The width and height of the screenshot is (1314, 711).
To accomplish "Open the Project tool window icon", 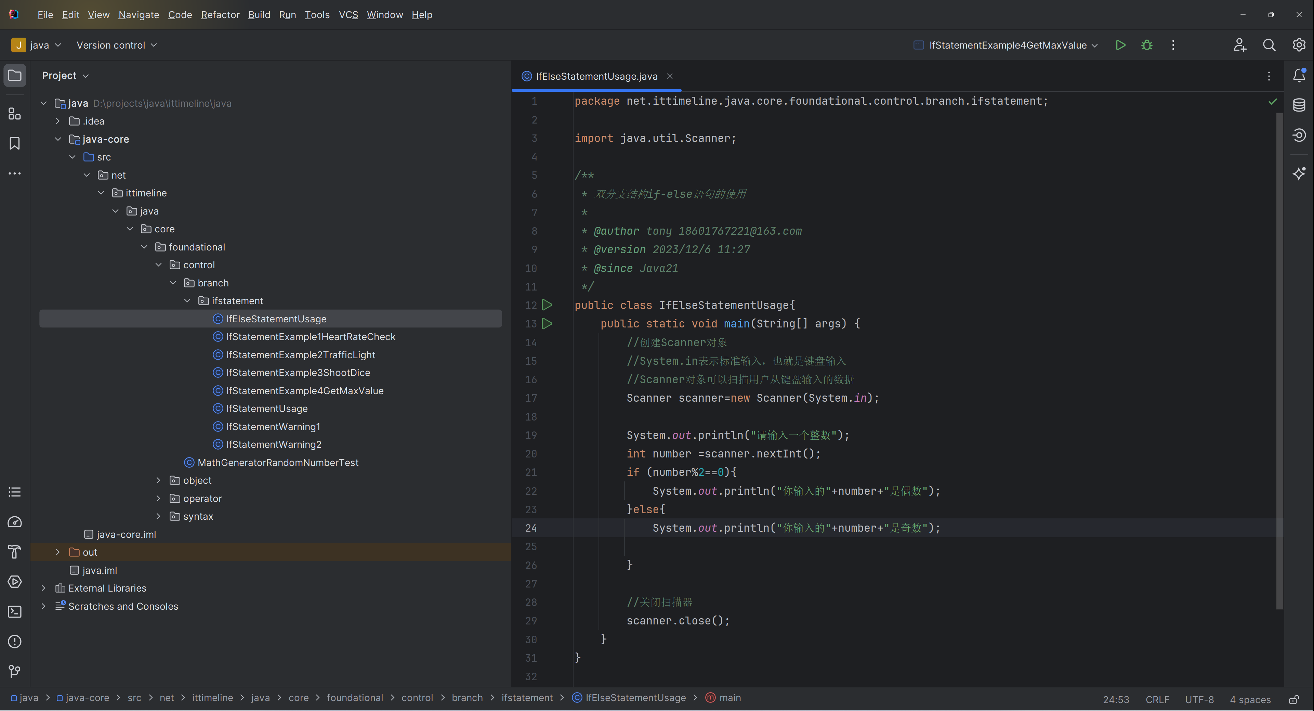I will click(x=15, y=76).
